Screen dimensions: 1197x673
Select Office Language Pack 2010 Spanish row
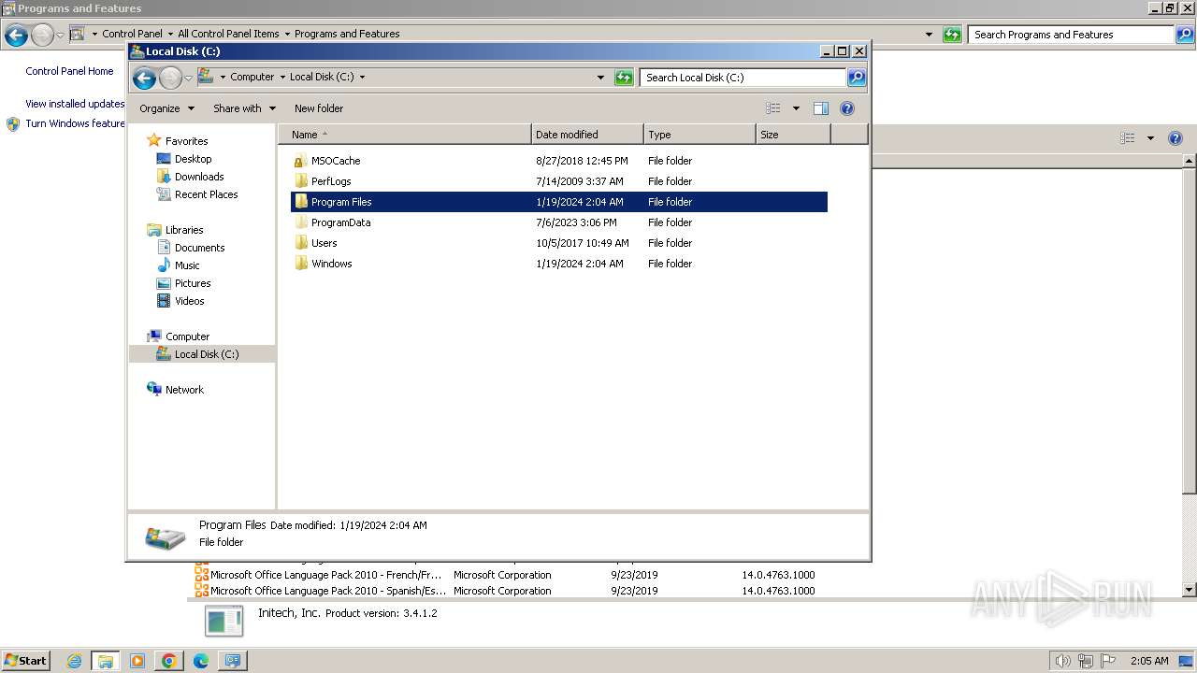click(505, 591)
